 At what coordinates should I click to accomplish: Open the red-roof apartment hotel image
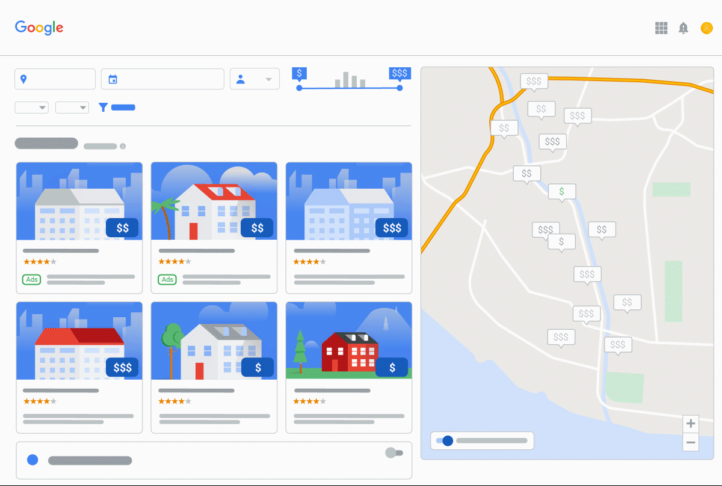79,341
